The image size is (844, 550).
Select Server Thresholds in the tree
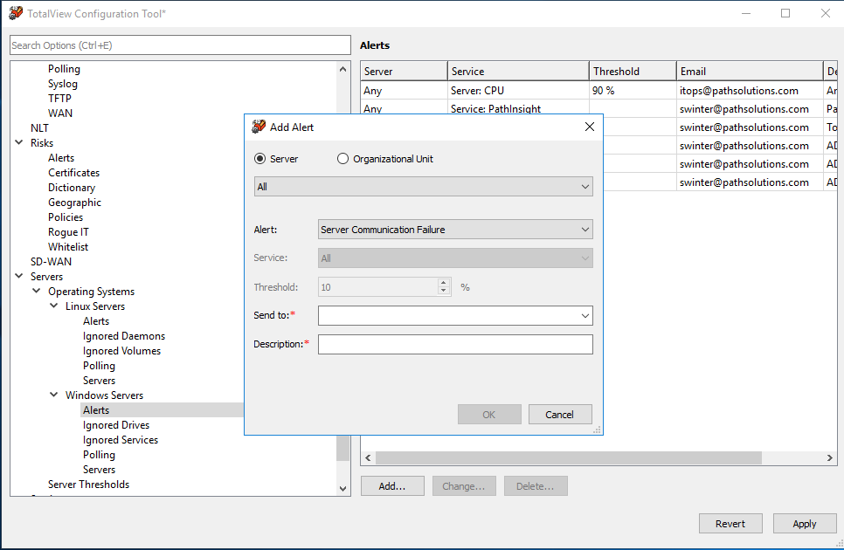88,484
